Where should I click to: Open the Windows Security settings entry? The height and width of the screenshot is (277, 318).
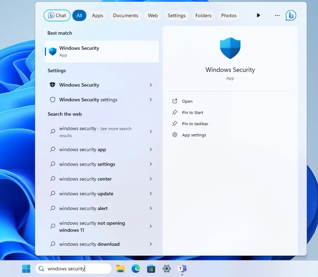(x=102, y=100)
